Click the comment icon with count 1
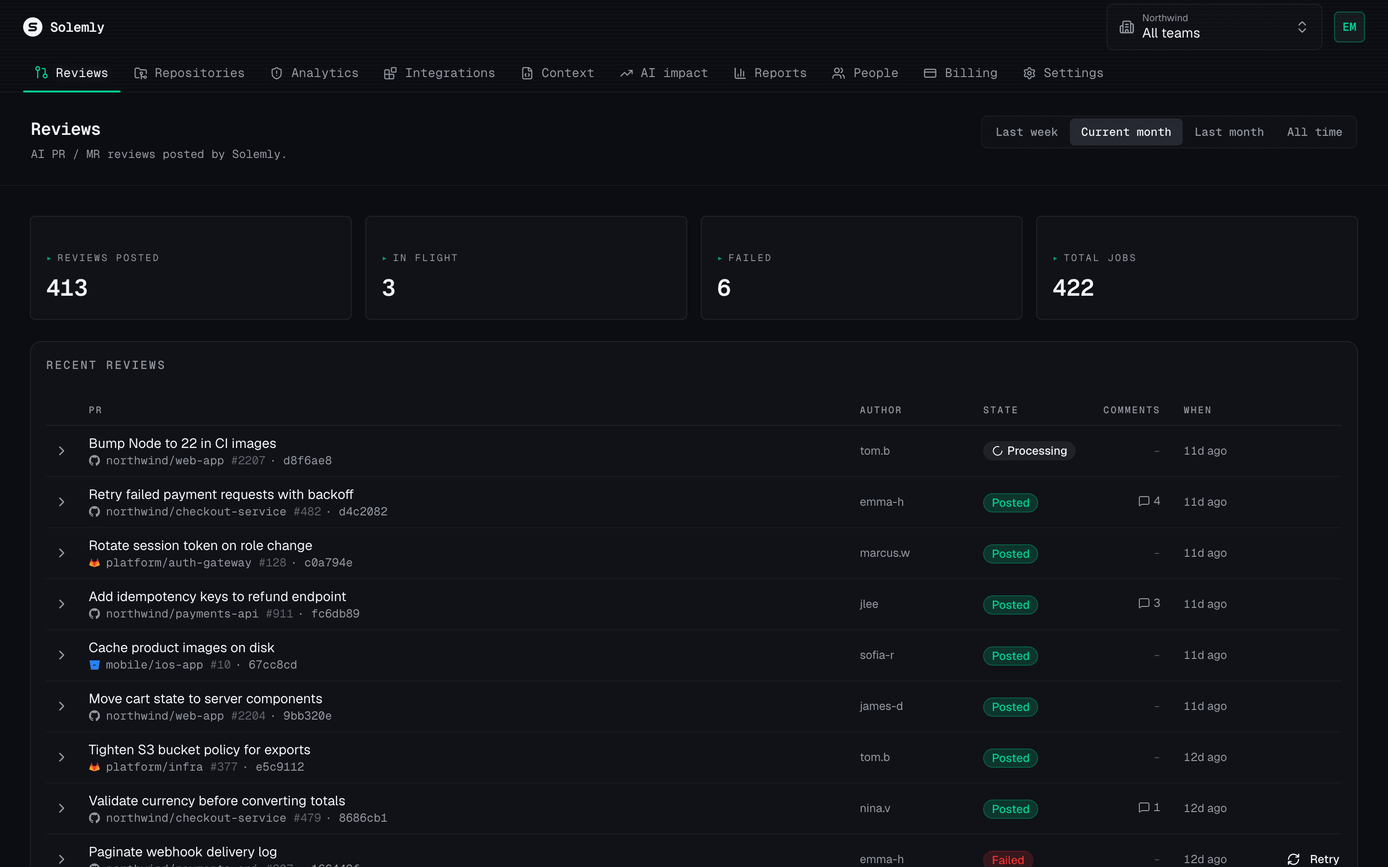The image size is (1388, 867). [1144, 807]
